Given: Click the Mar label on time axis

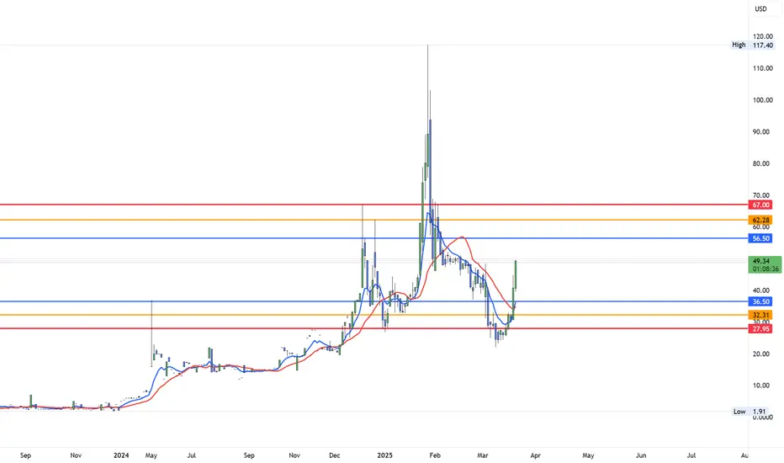Looking at the screenshot, I should click(x=483, y=455).
